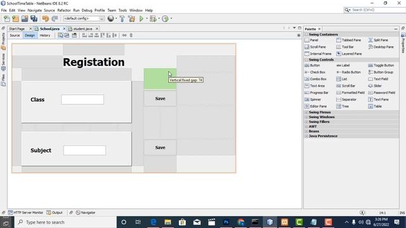Open the Tools menu
The image size is (406, 228).
pos(122,10)
